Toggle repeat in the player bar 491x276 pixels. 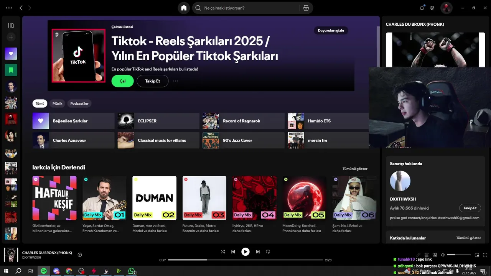(268, 252)
